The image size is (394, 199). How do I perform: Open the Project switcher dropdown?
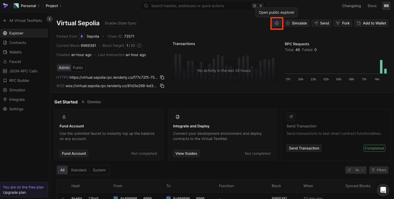[54, 6]
